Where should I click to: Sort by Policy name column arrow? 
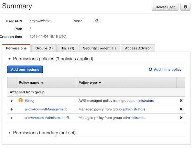pyautogui.click(x=42, y=83)
